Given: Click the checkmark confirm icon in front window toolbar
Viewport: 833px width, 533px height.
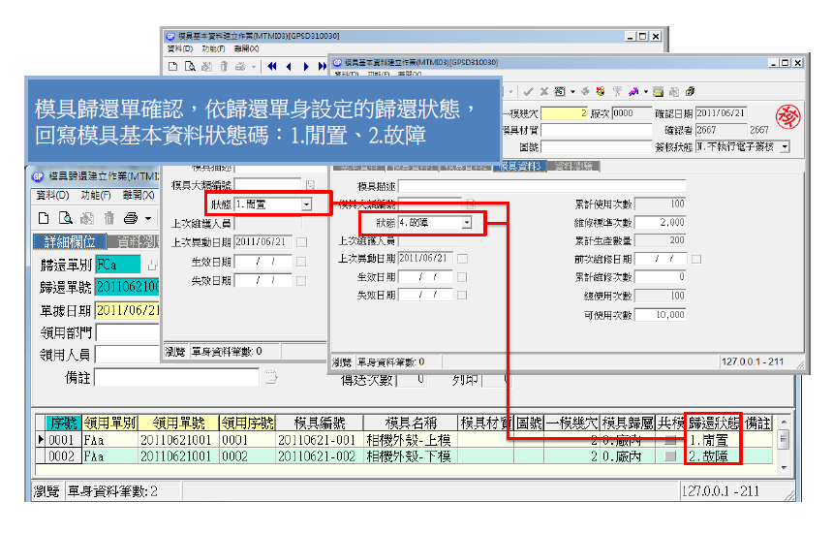Looking at the screenshot, I should [x=528, y=91].
